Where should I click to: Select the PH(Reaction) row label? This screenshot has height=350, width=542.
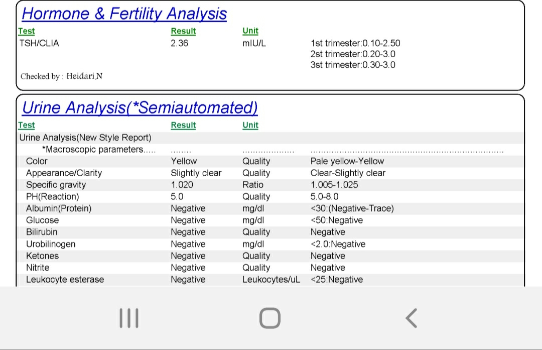tap(53, 196)
